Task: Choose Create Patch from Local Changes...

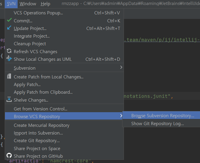Action: 64,77
